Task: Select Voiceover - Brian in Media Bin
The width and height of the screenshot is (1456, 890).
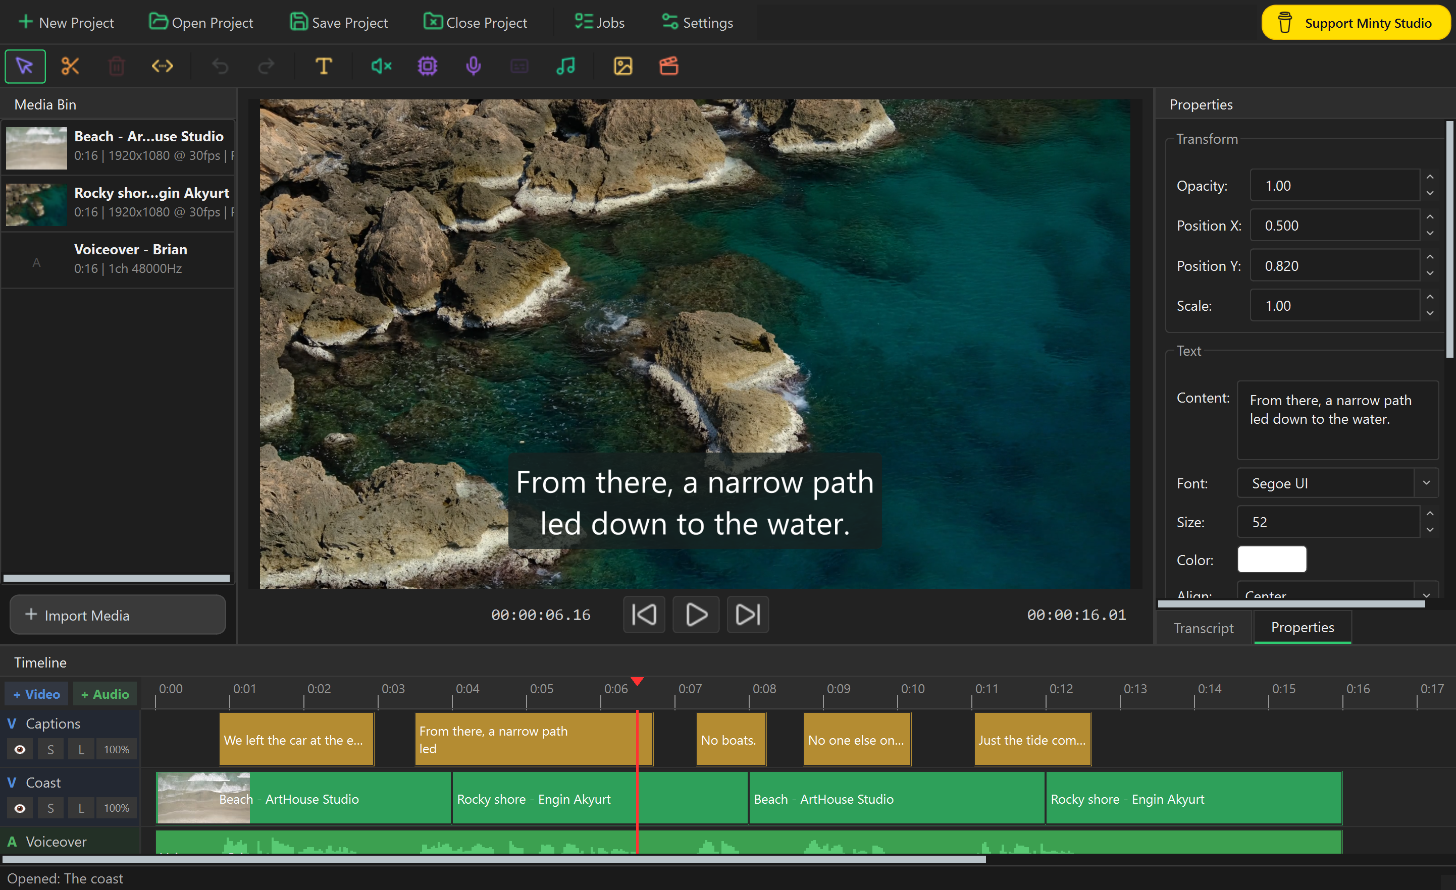Action: [x=118, y=259]
